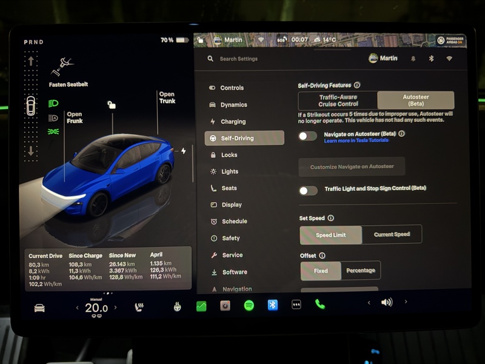Select the Self-Driving menu item

point(244,138)
